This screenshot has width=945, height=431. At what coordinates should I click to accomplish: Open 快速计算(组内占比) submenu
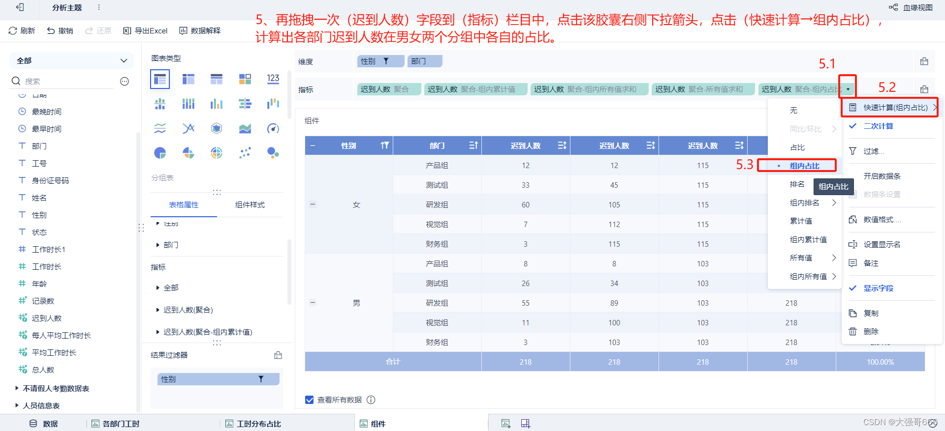tap(890, 107)
